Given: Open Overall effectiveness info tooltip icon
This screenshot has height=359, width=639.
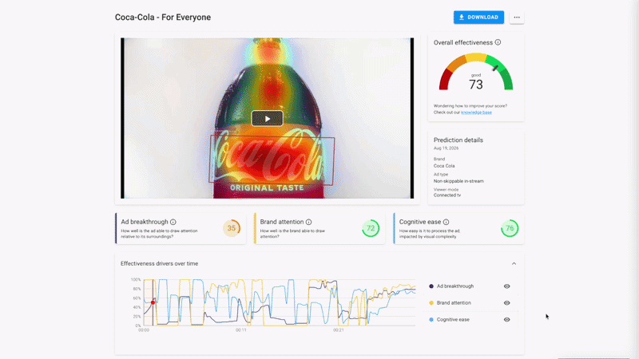Looking at the screenshot, I should pyautogui.click(x=498, y=42).
